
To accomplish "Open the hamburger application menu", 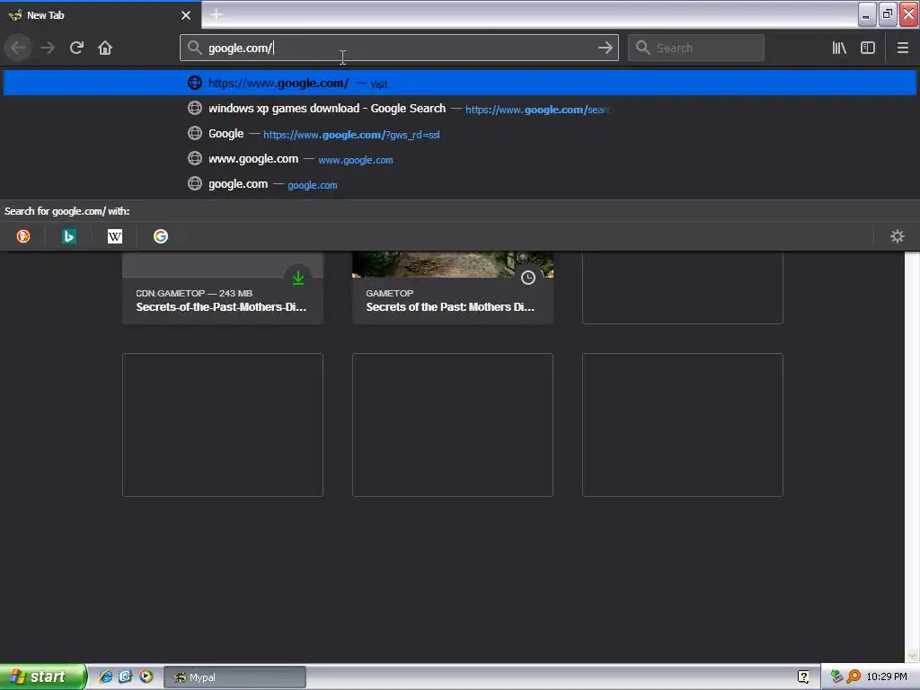I will coord(902,48).
